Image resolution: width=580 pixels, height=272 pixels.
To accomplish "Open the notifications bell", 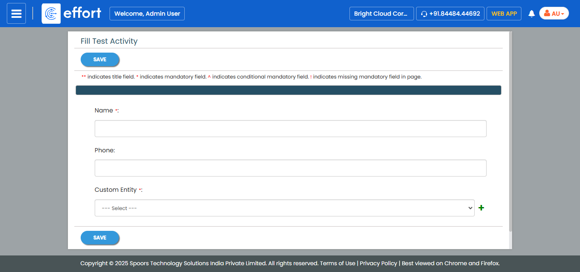I will click(531, 14).
